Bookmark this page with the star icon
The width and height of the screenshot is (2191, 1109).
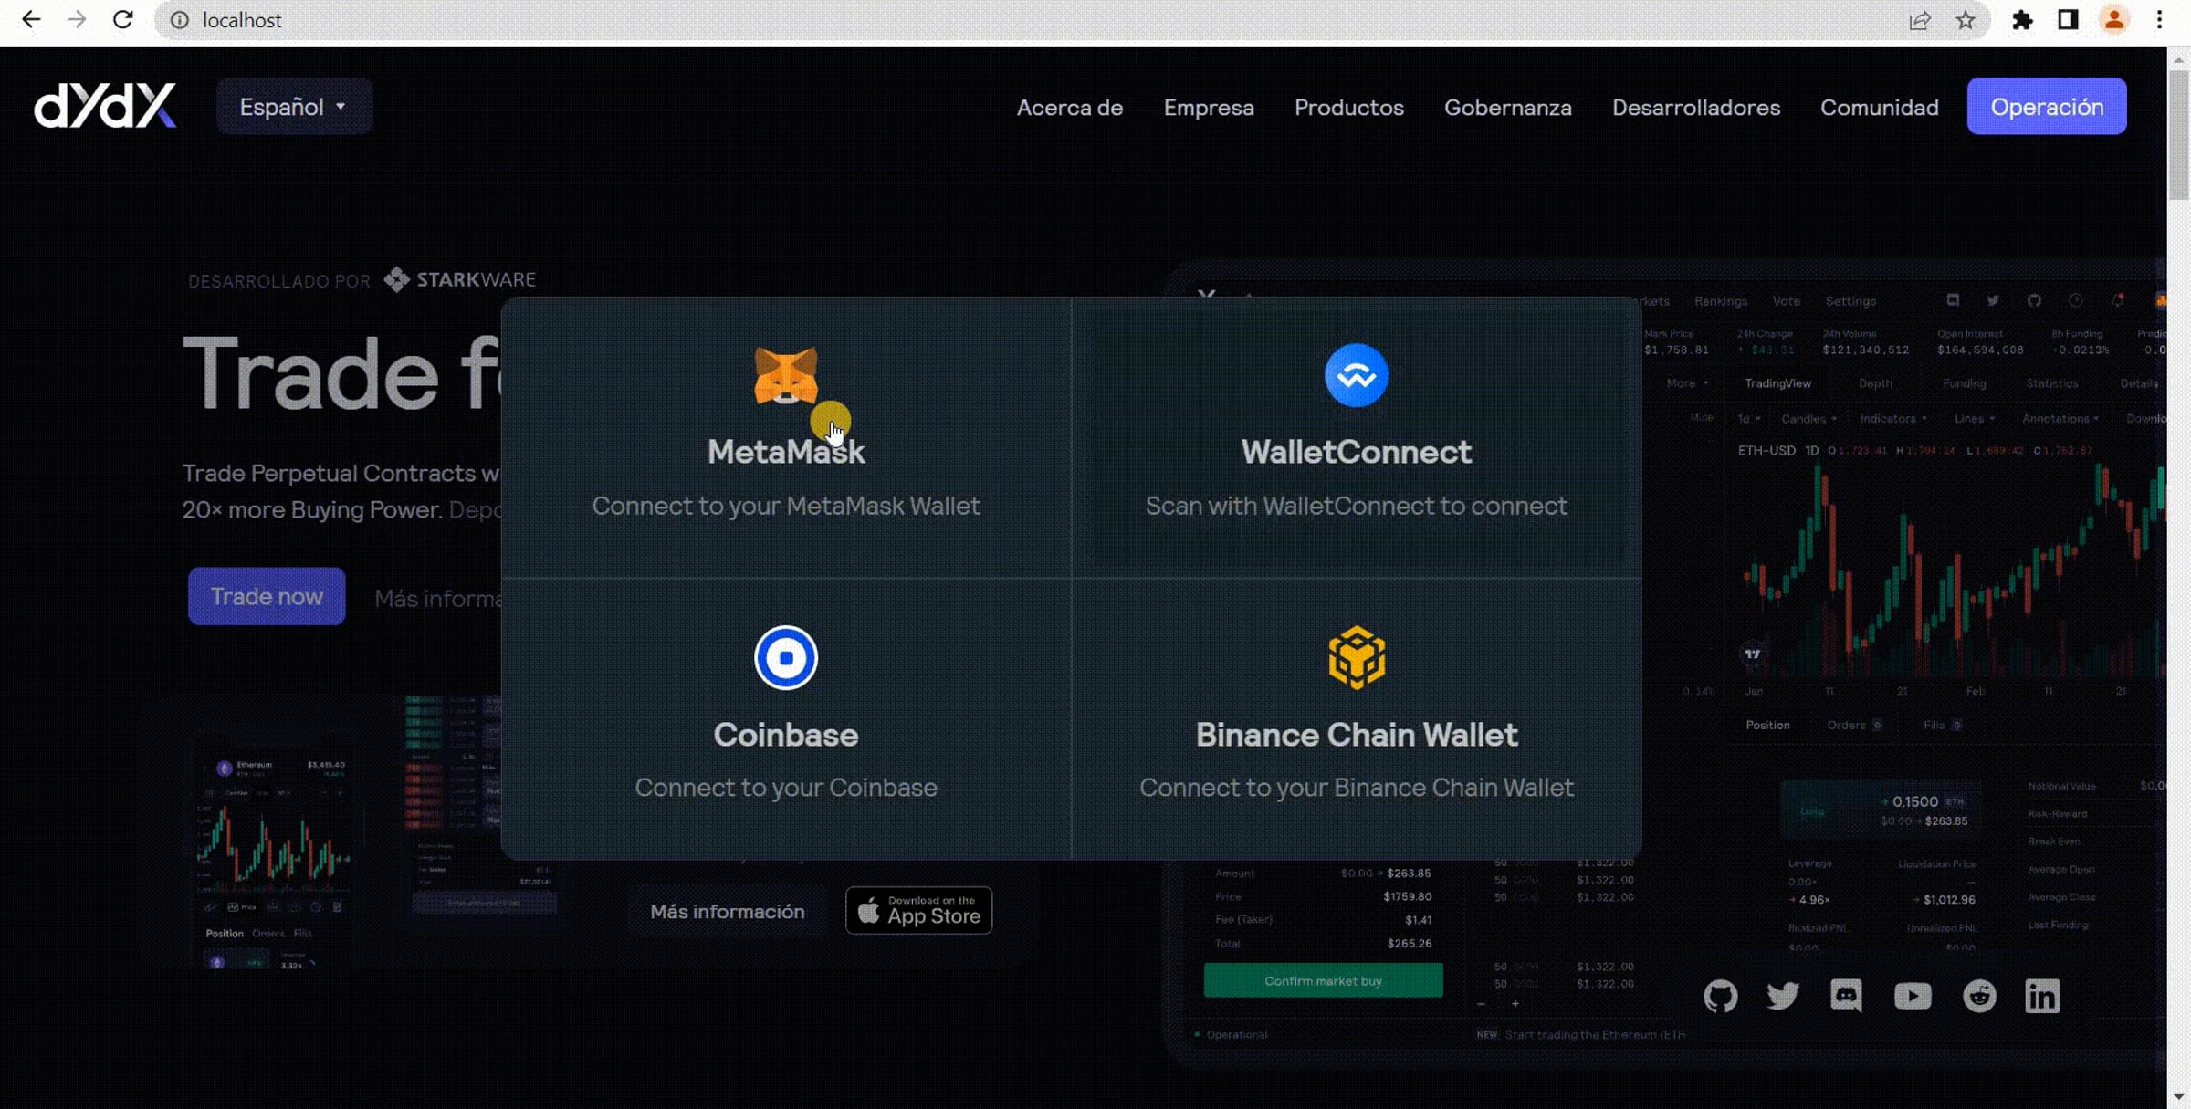1966,20
